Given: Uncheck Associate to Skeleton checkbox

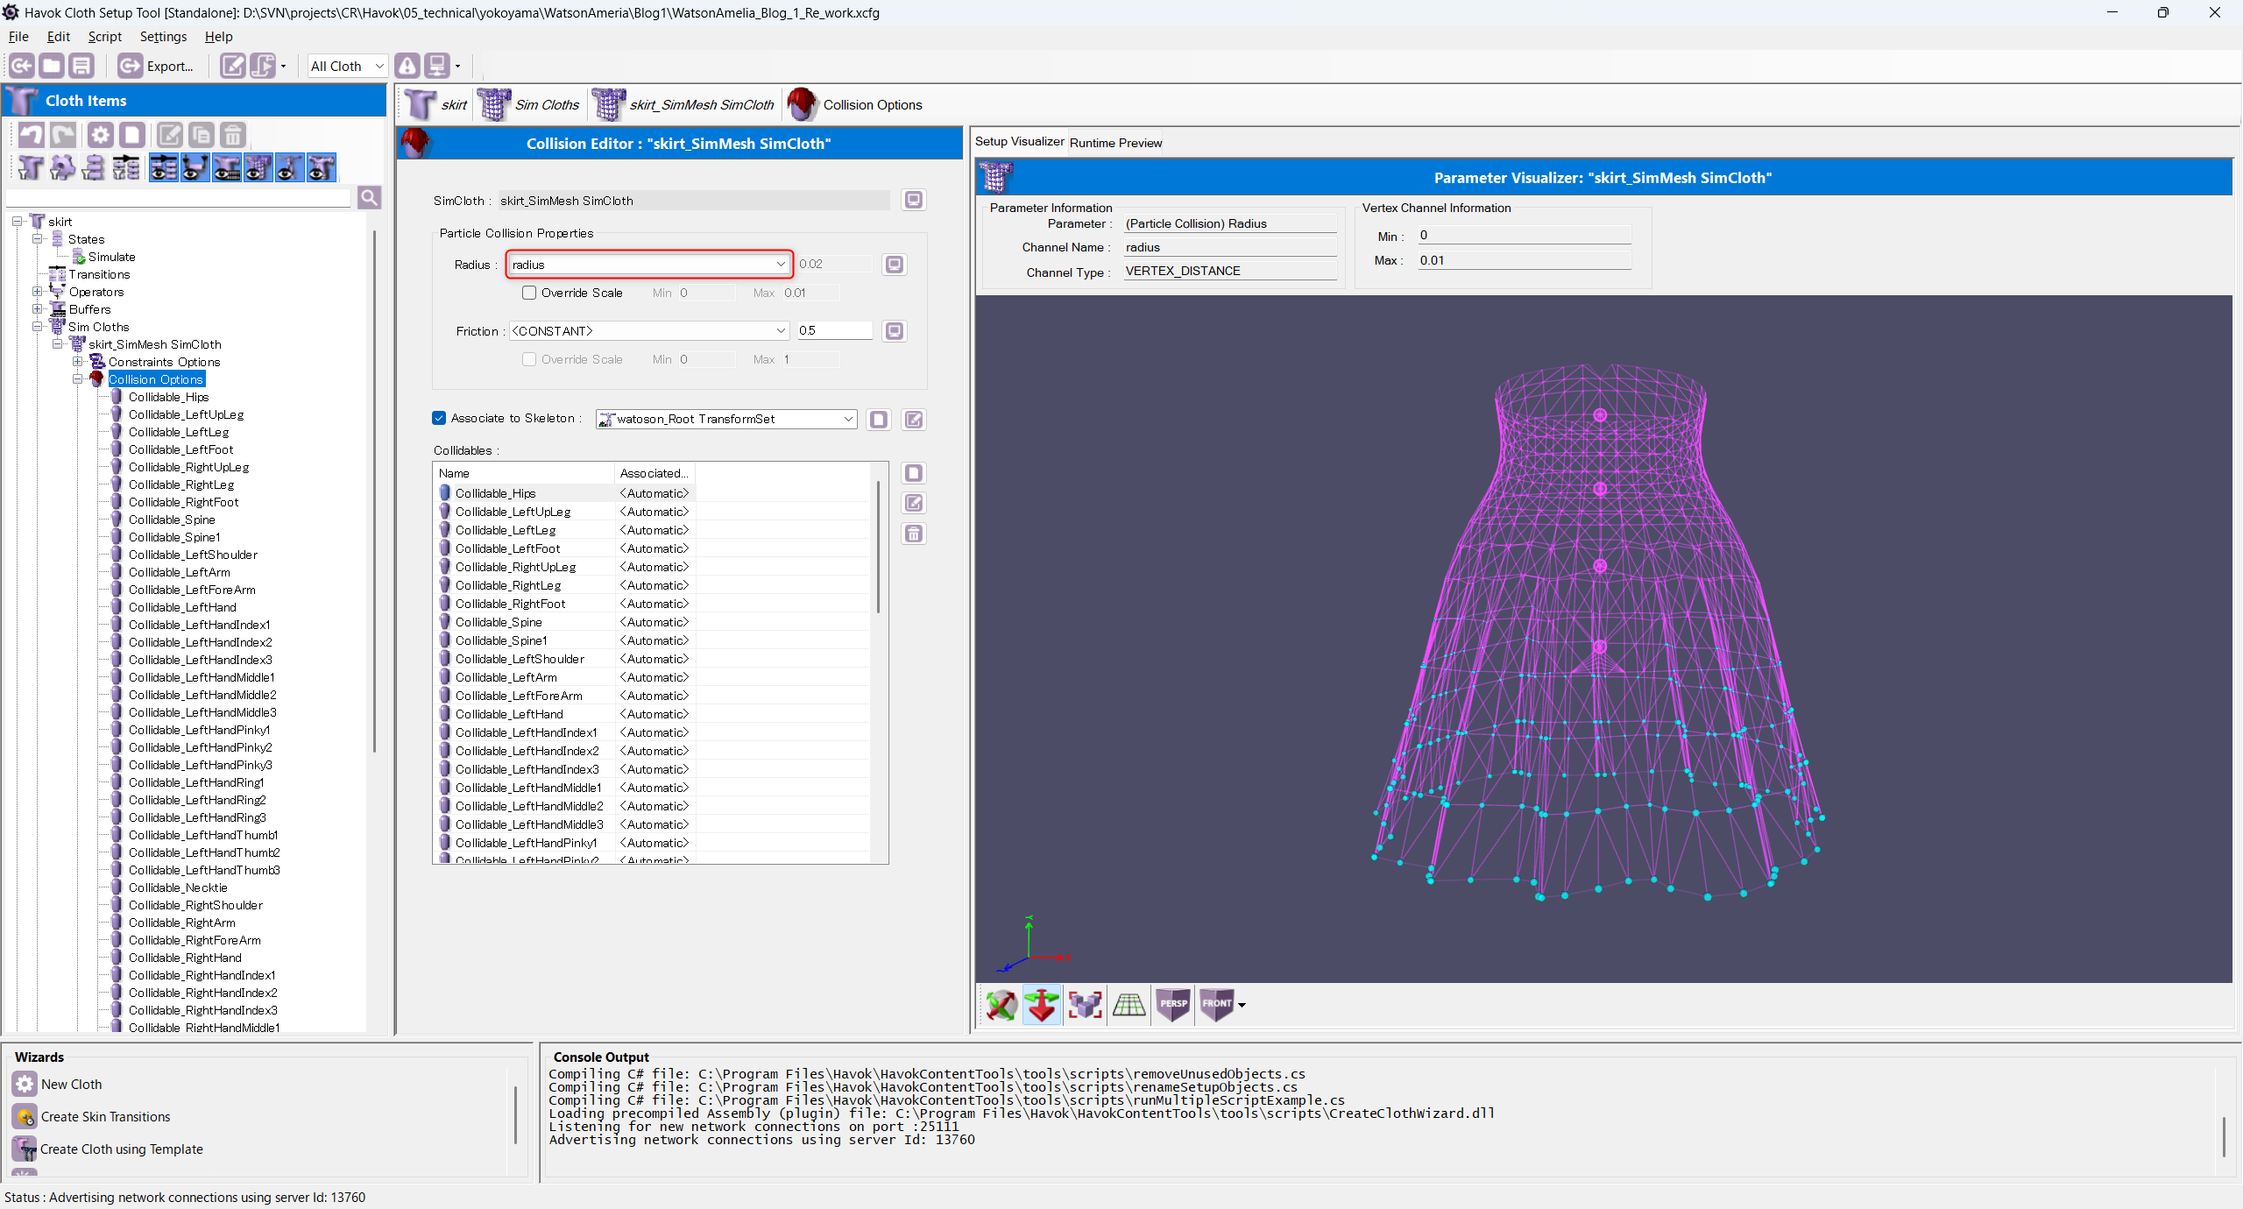Looking at the screenshot, I should (x=439, y=418).
